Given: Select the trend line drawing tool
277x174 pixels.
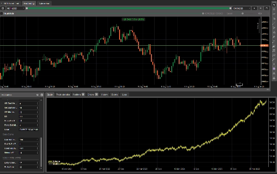Looking at the screenshot, I should [x=274, y=23].
